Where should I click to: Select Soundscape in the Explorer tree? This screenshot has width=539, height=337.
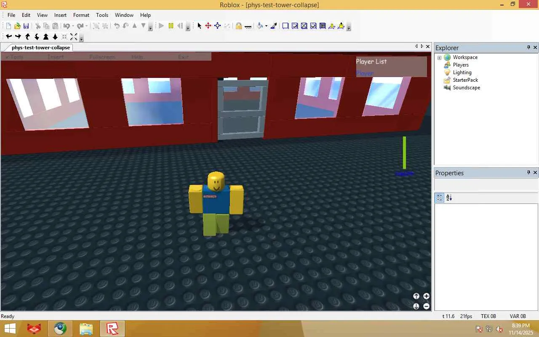click(x=466, y=88)
